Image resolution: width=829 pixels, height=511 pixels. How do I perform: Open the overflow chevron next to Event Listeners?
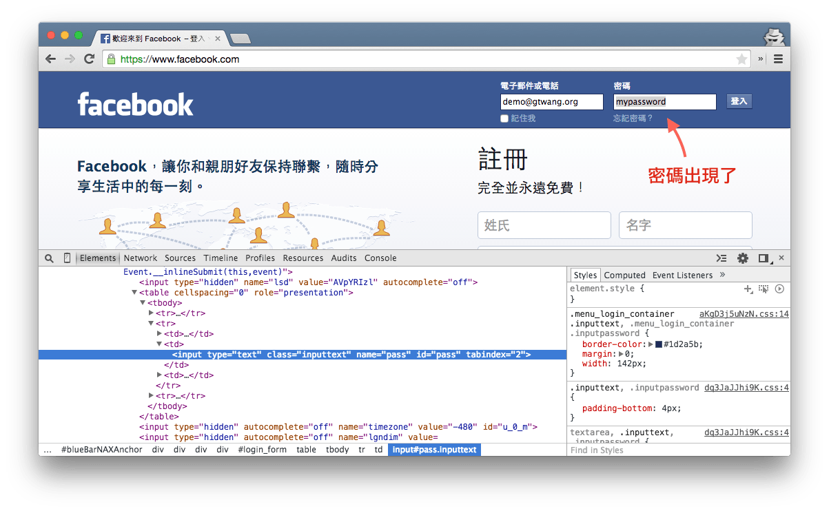click(x=722, y=275)
